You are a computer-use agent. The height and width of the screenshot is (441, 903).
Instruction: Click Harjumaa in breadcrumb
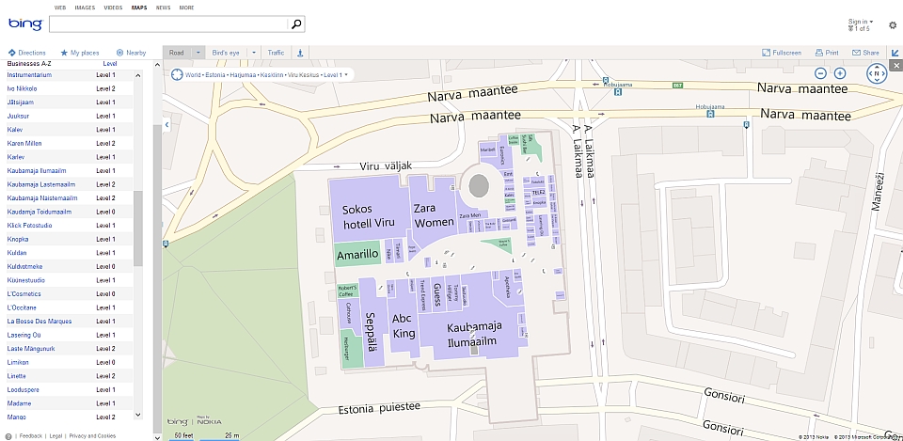click(x=241, y=75)
